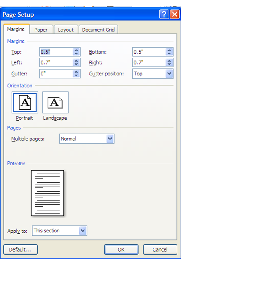Viewport: 269px width, 282px height.
Task: Click the page preview thumbnail
Action: (x=47, y=193)
